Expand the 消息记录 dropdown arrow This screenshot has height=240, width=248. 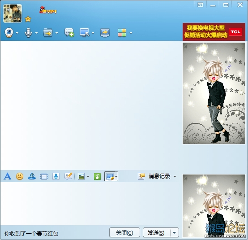click(x=175, y=176)
